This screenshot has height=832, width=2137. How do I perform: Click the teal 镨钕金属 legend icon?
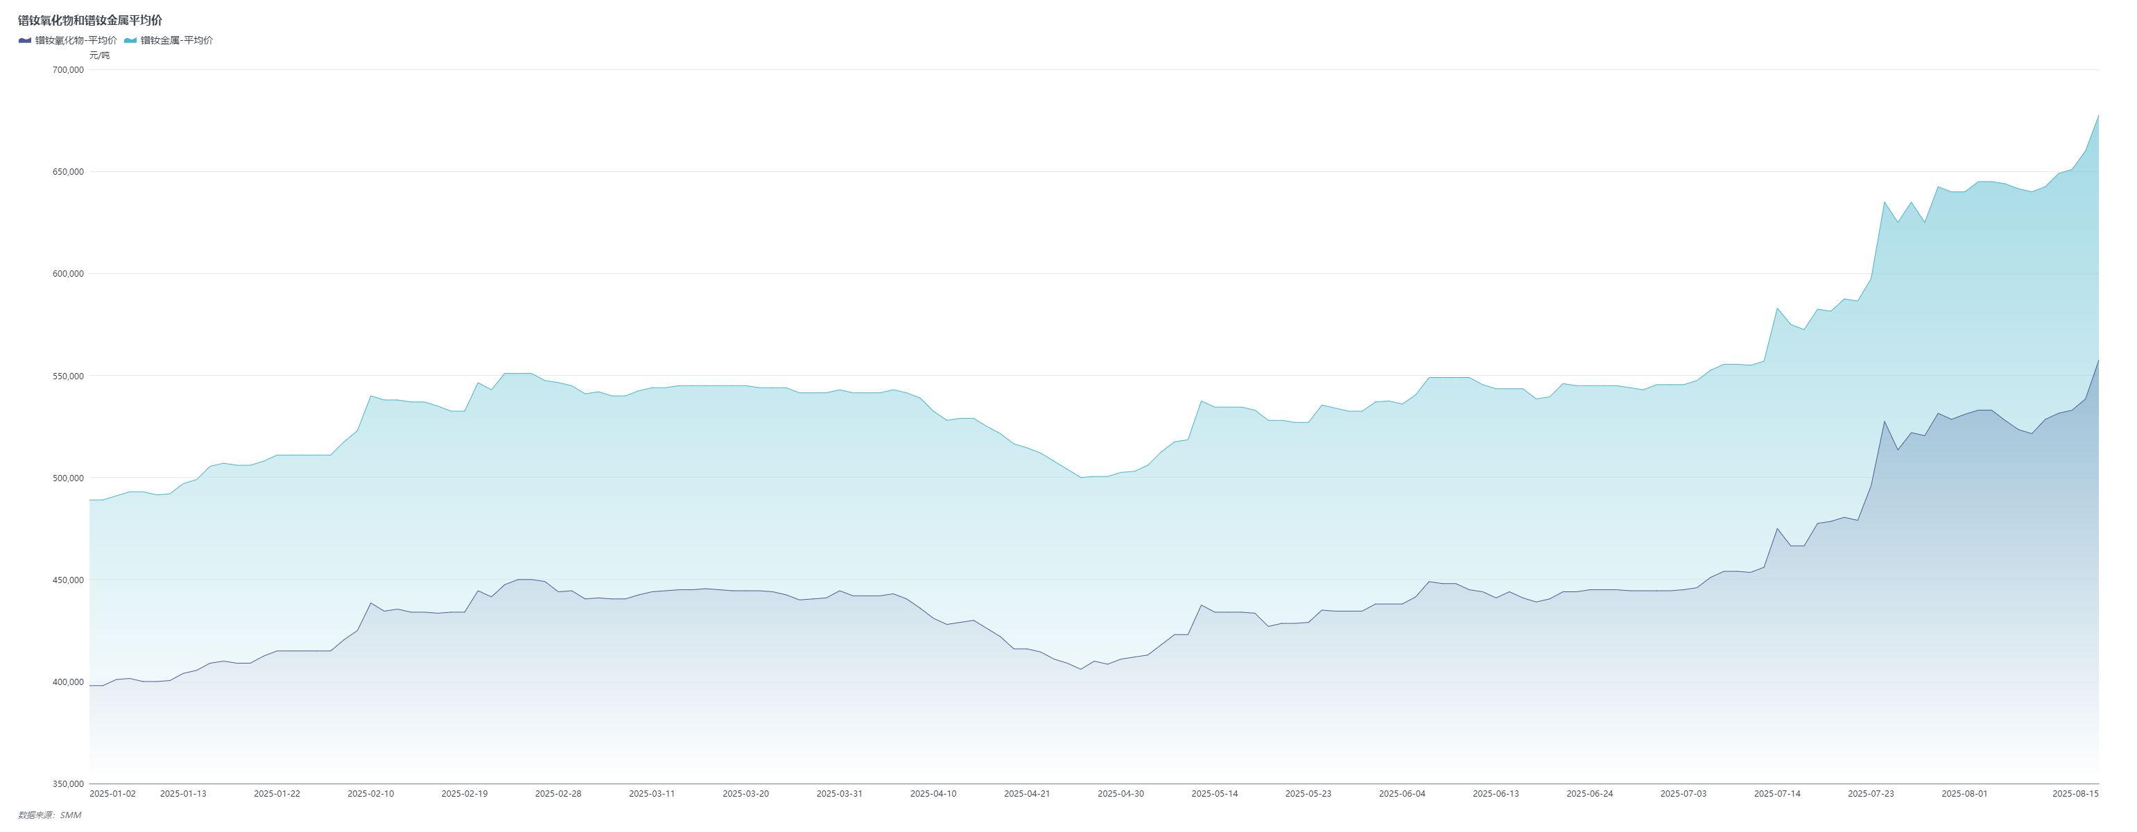[x=130, y=40]
